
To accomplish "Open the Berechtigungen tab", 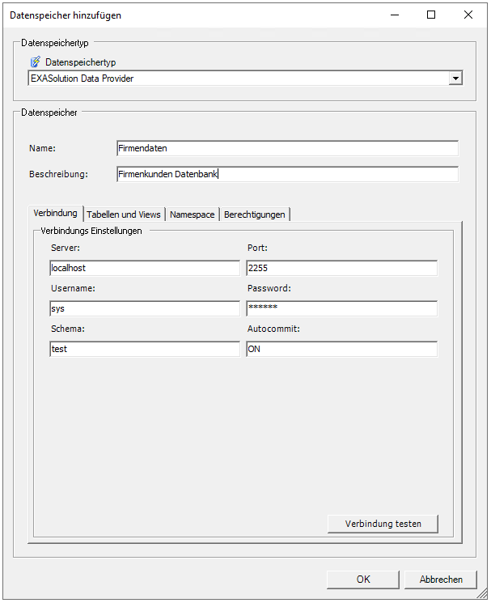I will click(x=254, y=214).
